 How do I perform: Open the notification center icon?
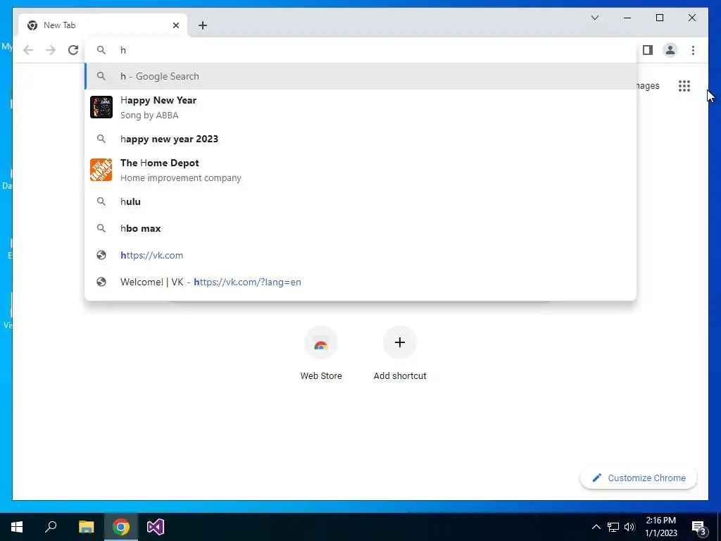pos(699,527)
